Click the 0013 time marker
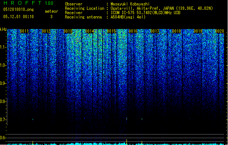Screen dimensions: 228x145 [x=68, y=31]
